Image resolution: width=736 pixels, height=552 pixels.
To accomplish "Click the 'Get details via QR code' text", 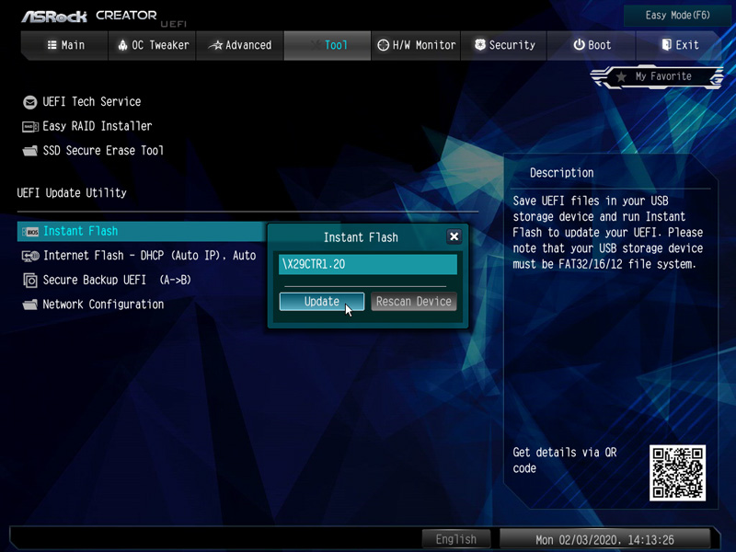I will (x=565, y=460).
